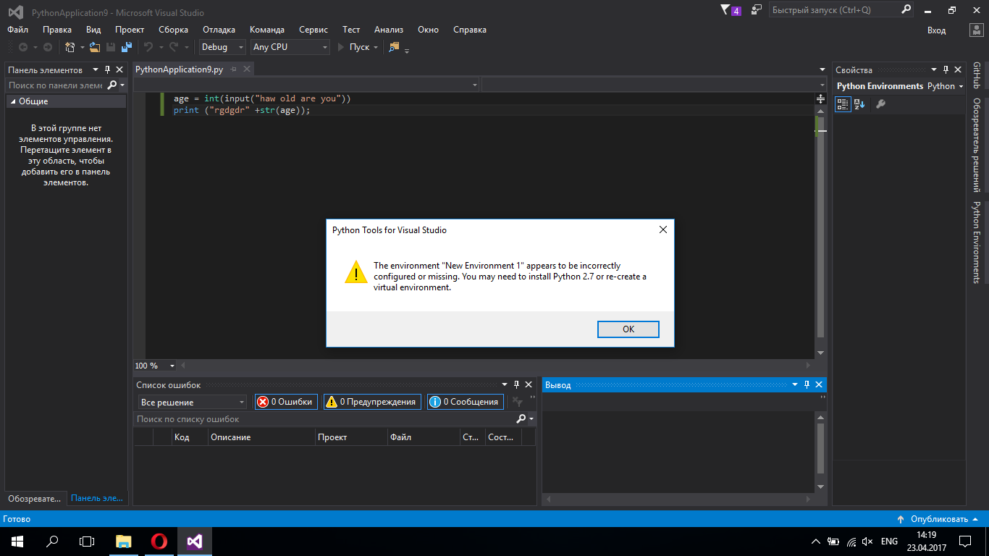Click the Redo toolbar icon
The height and width of the screenshot is (556, 989).
(x=174, y=47)
